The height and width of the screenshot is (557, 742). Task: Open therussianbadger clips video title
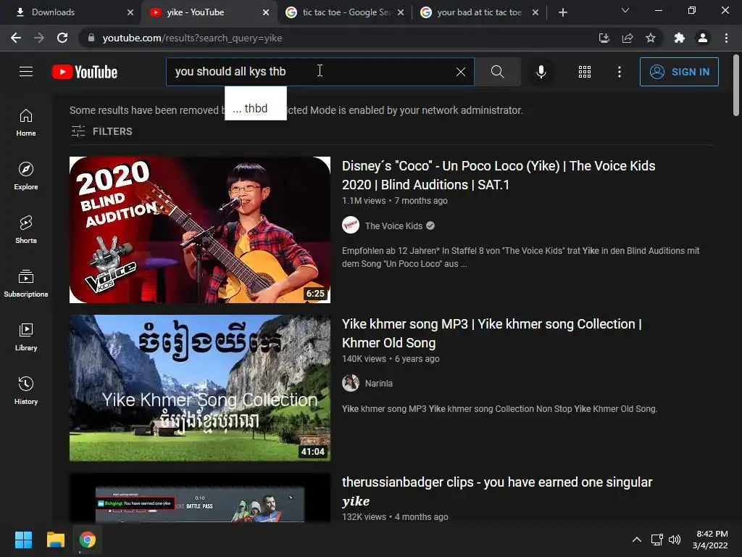[497, 491]
